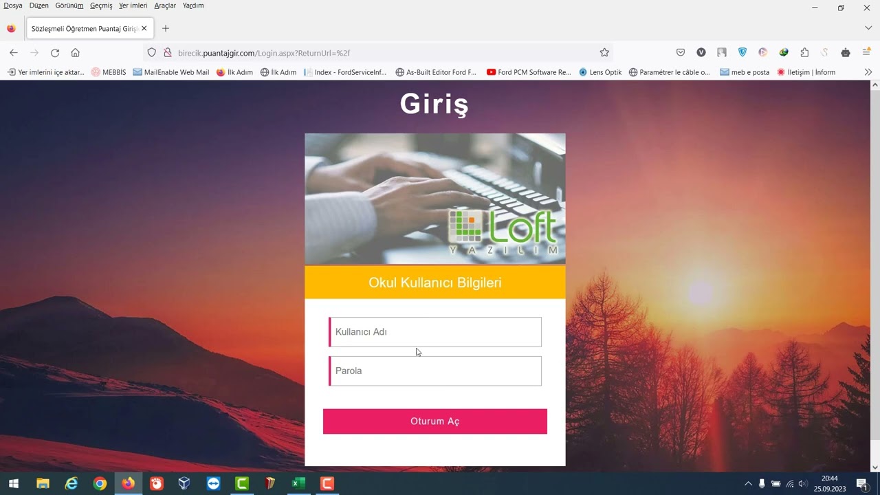
Task: Open the green globe download manager extension
Action: [x=784, y=53]
